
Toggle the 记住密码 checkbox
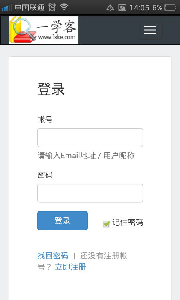click(106, 224)
